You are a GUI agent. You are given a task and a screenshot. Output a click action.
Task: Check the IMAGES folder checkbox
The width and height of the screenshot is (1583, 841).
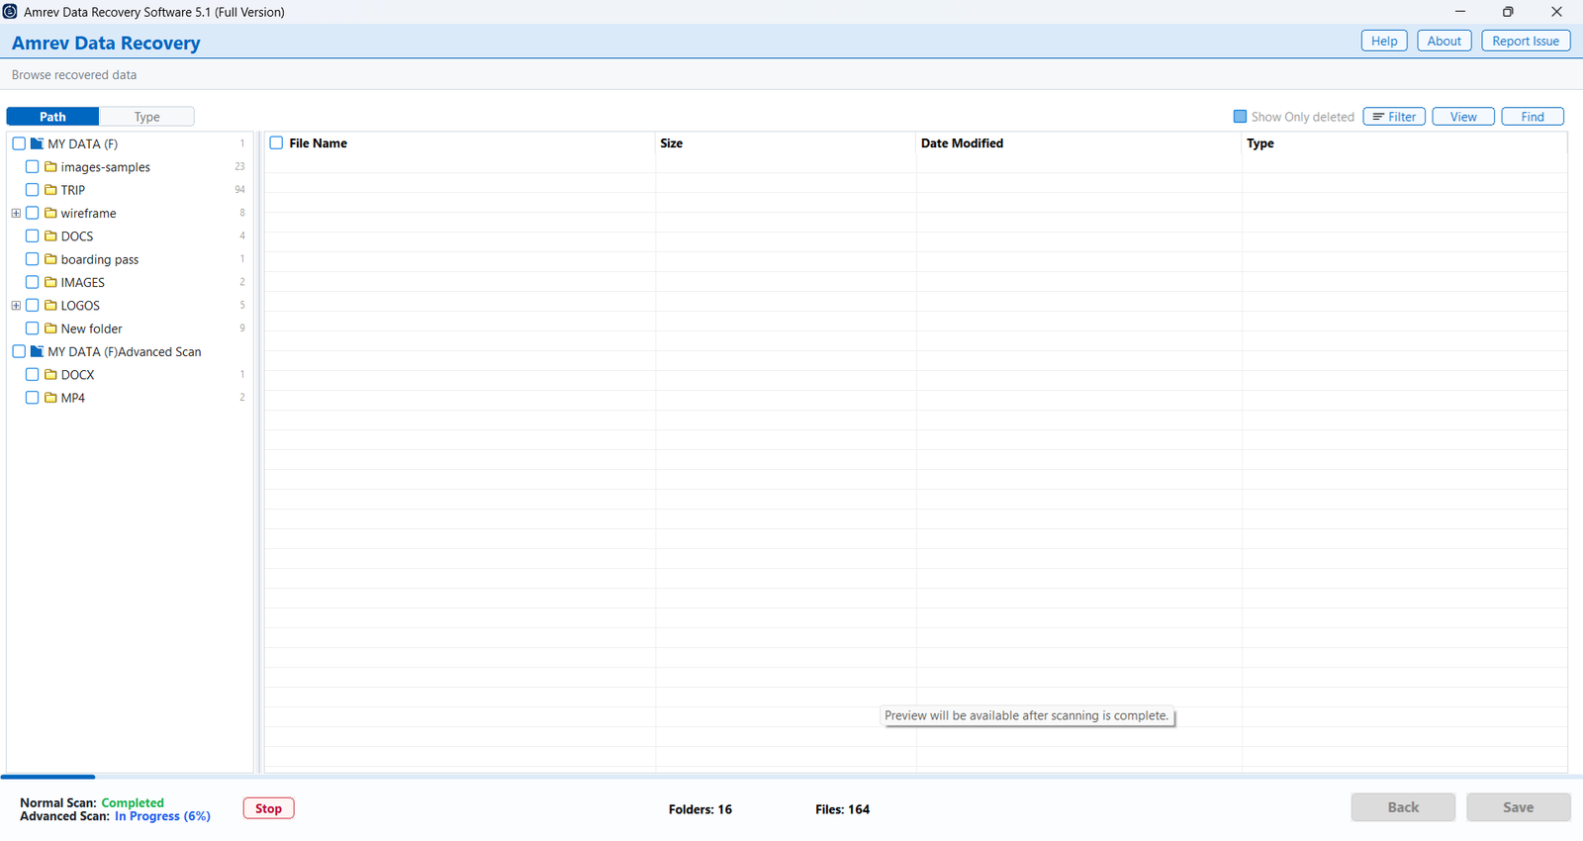pos(33,282)
